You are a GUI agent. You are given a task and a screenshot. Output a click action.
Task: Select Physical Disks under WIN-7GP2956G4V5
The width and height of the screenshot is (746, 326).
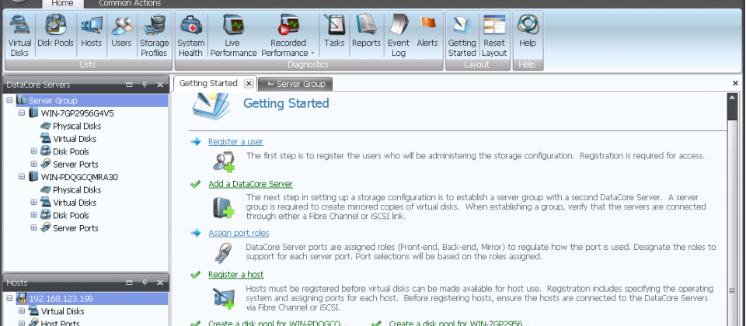tap(77, 126)
